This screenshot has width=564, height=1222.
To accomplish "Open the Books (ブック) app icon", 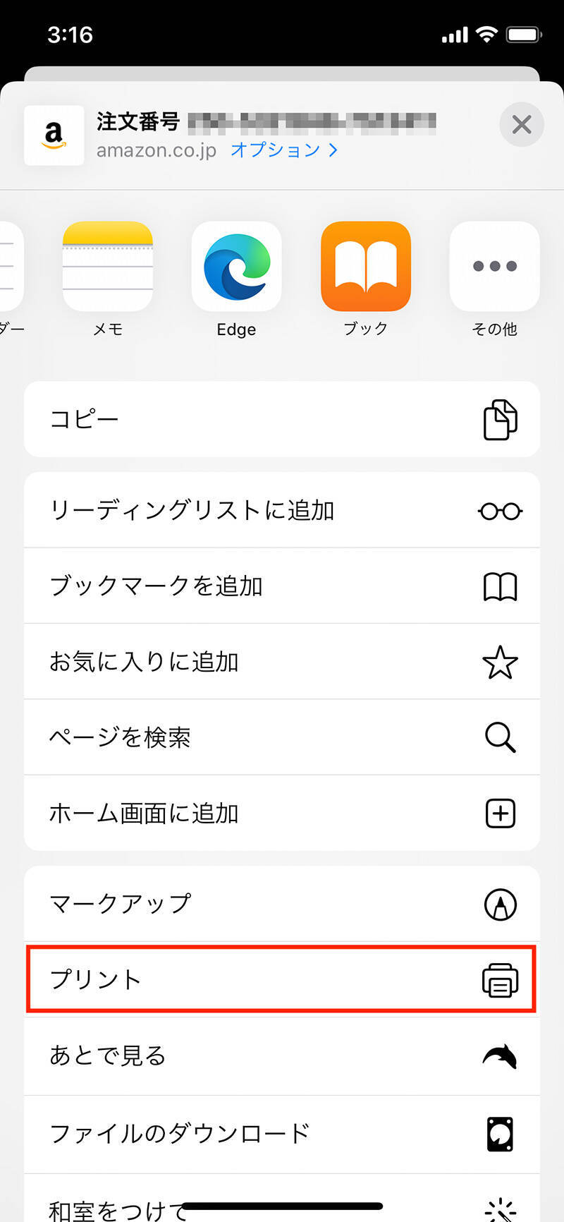I will pos(365,267).
